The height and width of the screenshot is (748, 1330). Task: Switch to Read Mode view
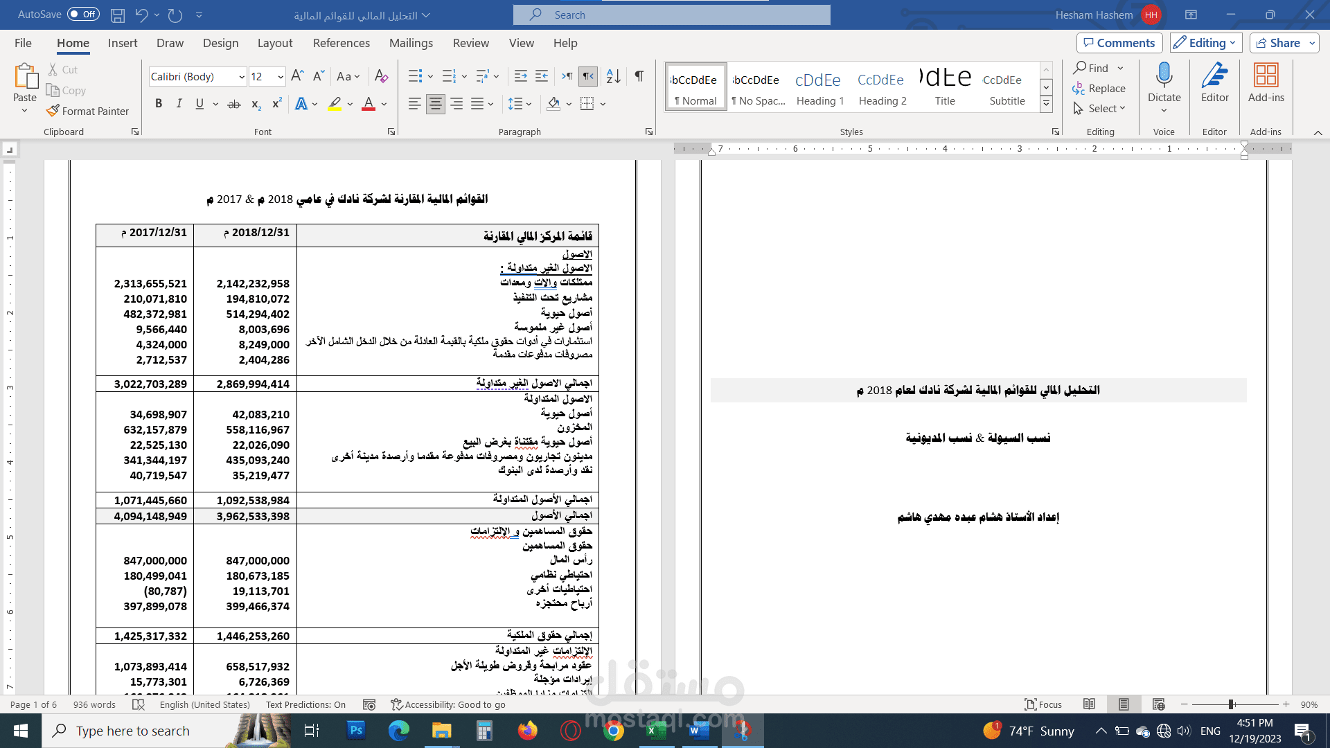coord(1089,704)
